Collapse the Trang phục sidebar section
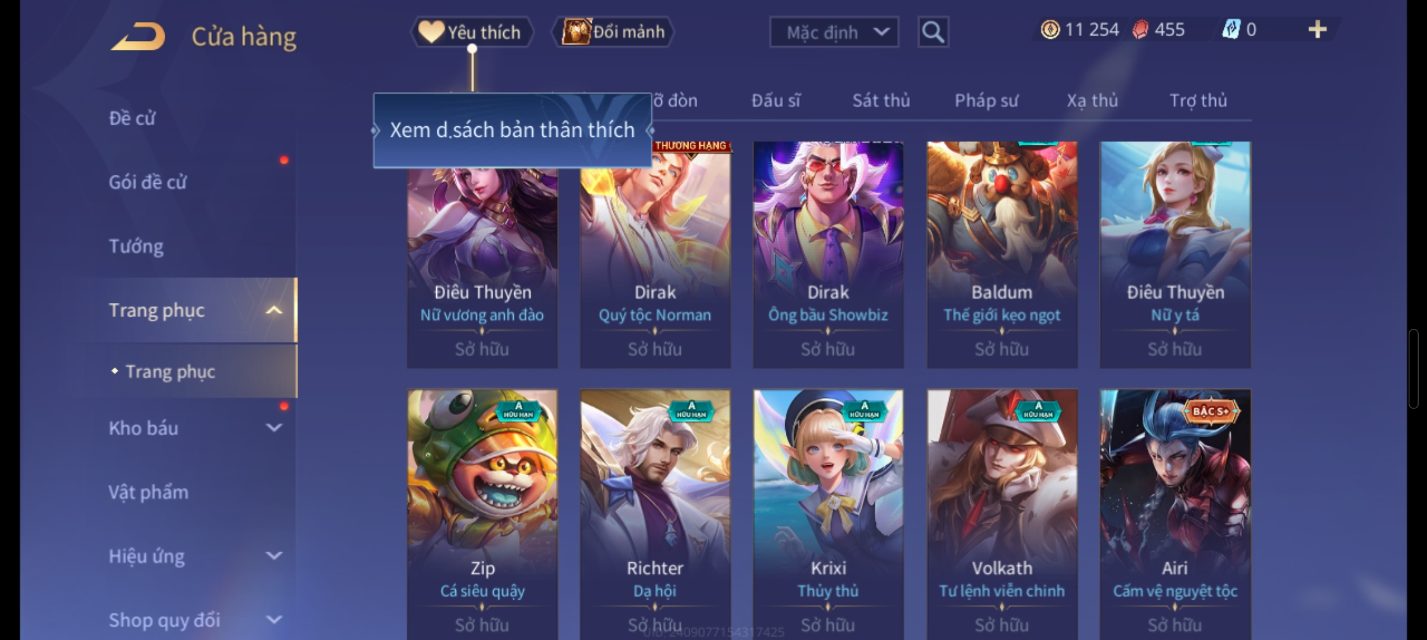Image resolution: width=1427 pixels, height=640 pixels. (274, 310)
